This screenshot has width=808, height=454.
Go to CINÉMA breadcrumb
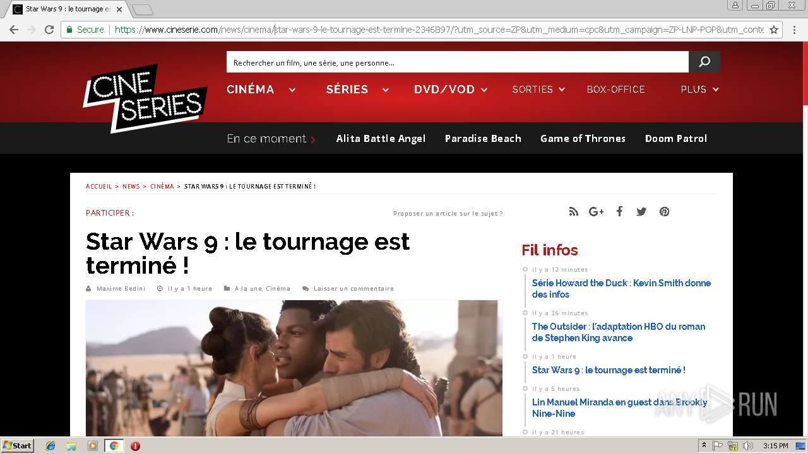162,187
